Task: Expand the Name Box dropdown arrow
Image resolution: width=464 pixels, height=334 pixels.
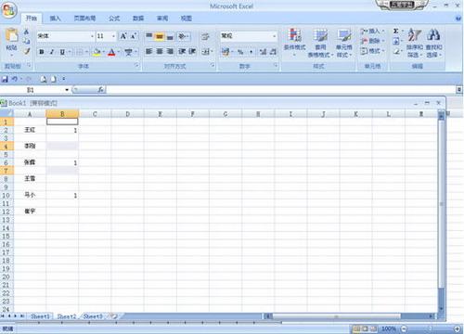Action: tap(67, 90)
